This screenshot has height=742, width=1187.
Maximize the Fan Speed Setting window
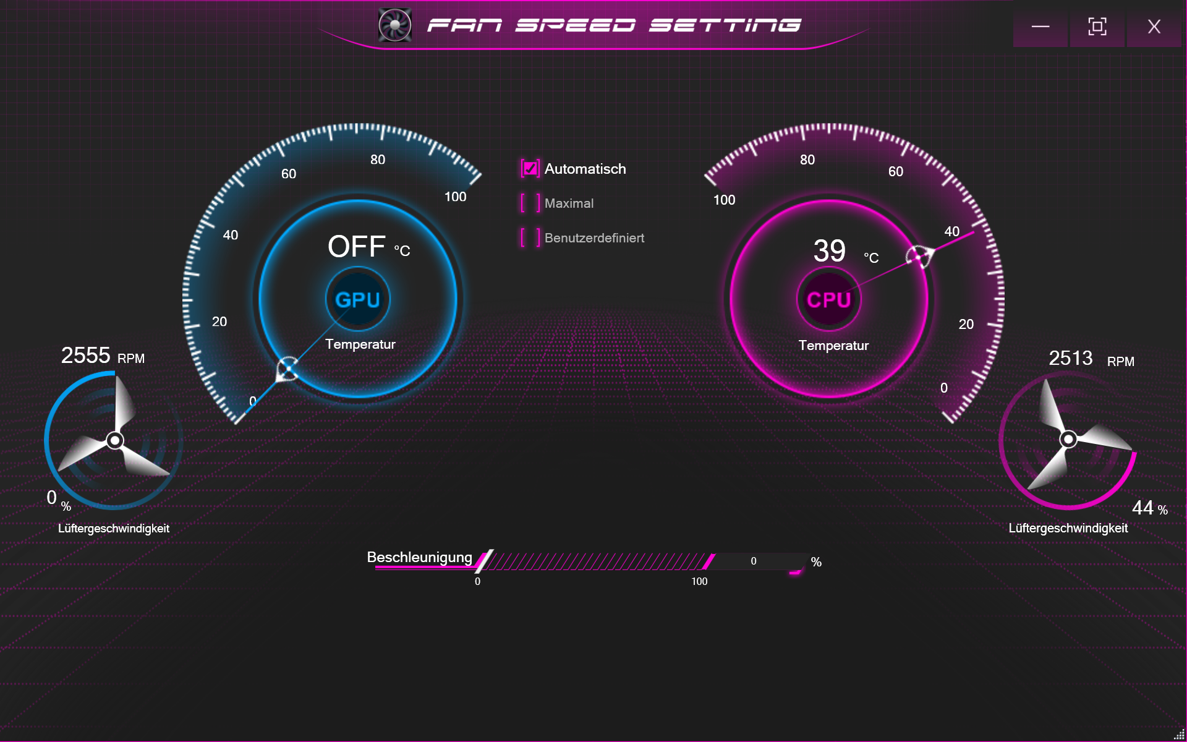pos(1097,27)
